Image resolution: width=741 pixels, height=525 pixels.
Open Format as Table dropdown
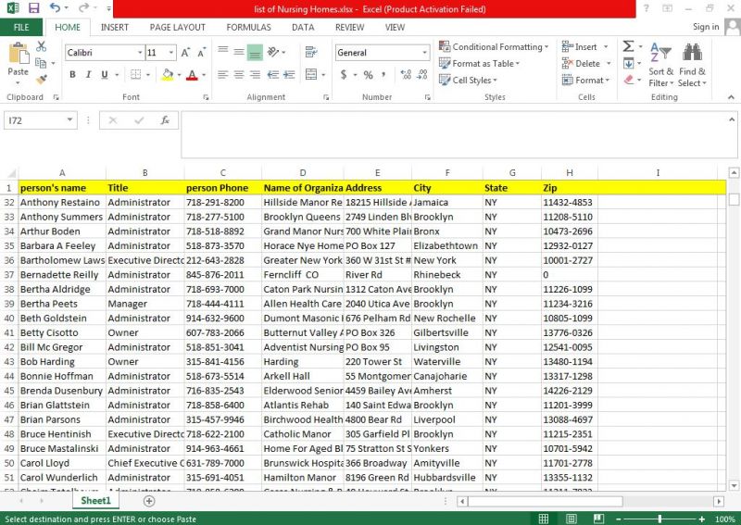(479, 63)
